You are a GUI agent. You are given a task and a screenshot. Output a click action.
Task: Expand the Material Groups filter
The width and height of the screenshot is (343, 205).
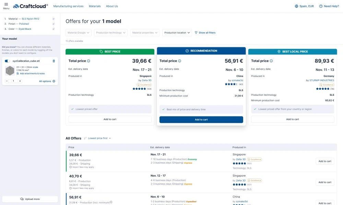pyautogui.click(x=79, y=33)
